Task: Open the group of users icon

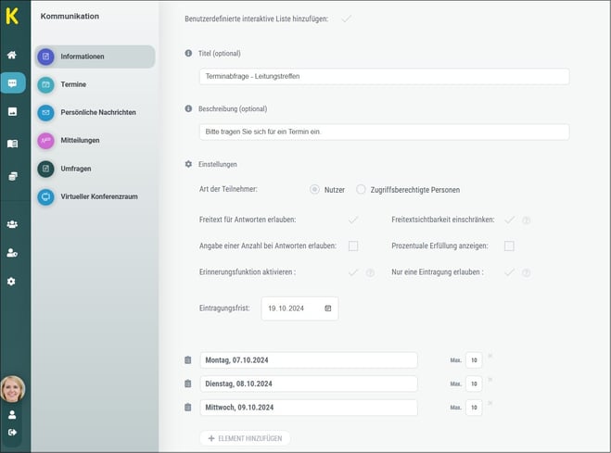Action: click(x=12, y=224)
